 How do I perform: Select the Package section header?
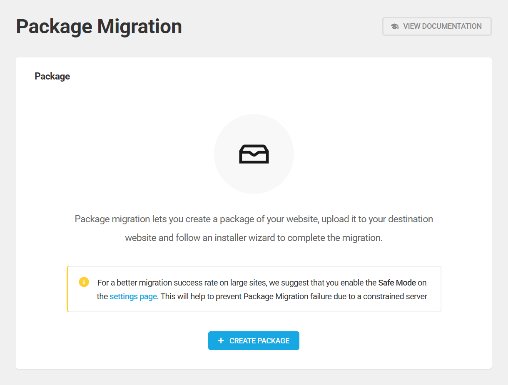[52, 76]
